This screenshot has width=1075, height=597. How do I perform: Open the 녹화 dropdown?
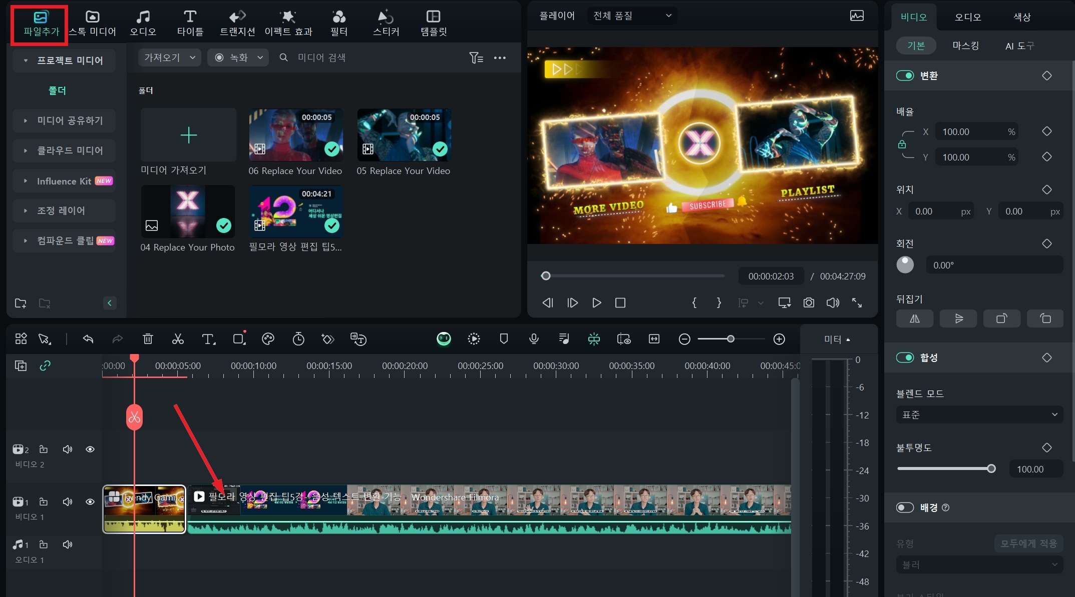point(238,57)
